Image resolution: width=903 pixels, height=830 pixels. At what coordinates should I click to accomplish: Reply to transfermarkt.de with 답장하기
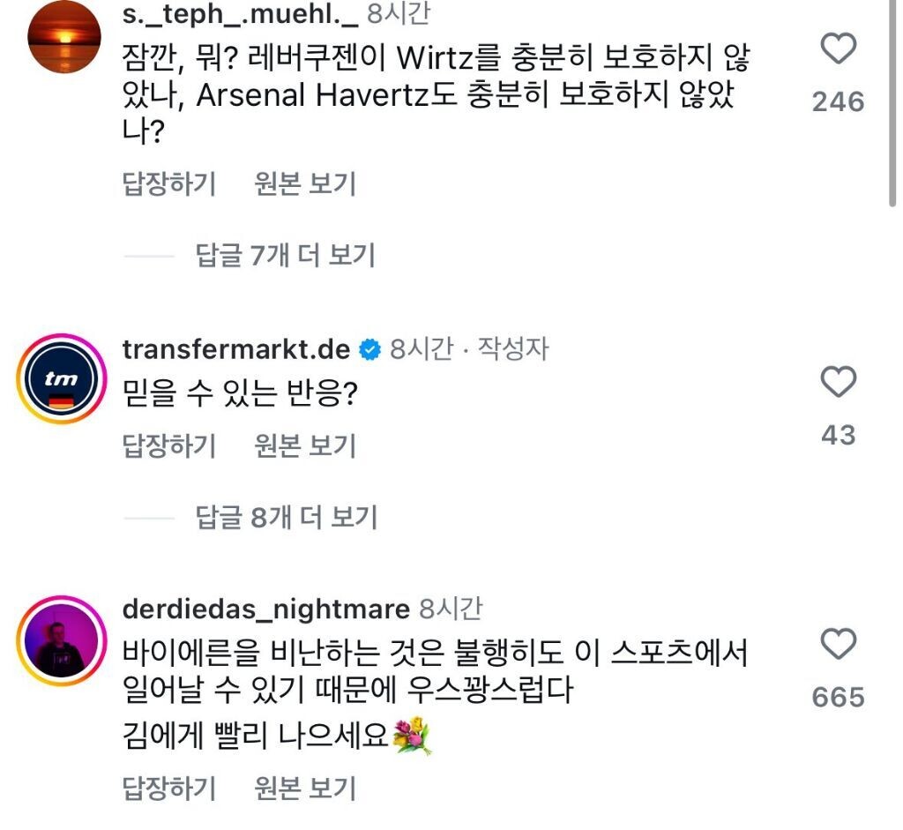(169, 446)
